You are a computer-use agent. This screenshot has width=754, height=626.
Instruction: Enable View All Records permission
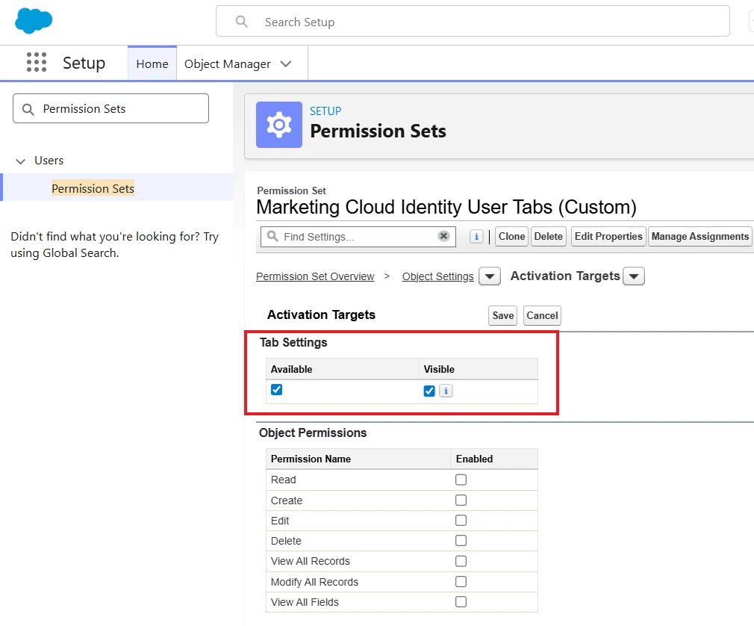coord(461,561)
